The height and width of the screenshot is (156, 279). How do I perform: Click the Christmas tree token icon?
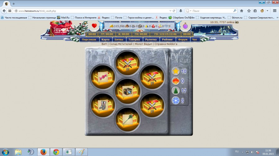[x=175, y=91]
